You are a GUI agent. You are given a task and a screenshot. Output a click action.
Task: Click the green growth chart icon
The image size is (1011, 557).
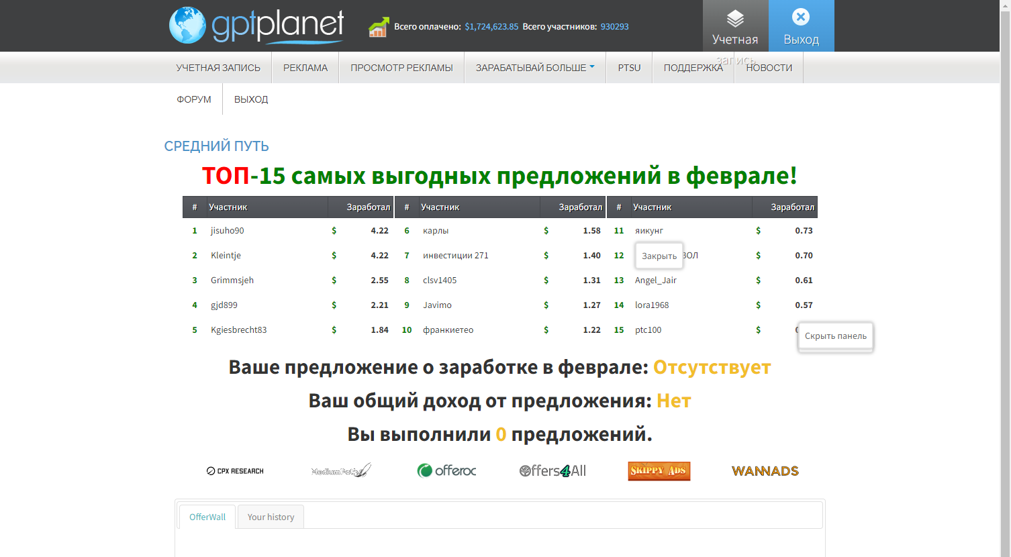379,27
